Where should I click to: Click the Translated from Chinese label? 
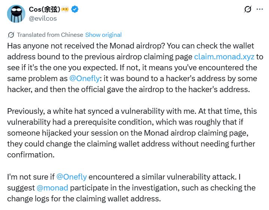(50, 35)
